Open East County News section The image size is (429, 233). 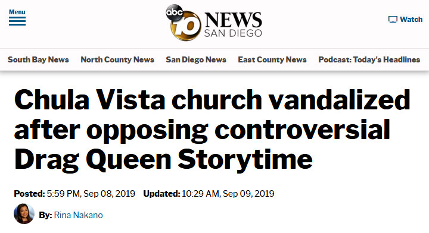pos(272,59)
